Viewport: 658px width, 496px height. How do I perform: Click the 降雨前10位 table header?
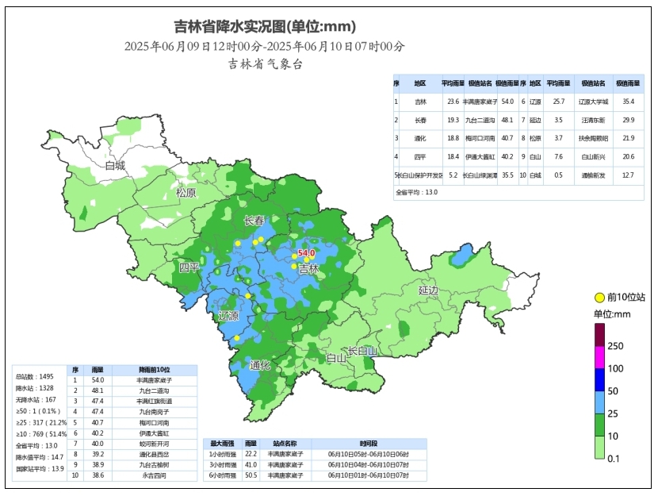tap(154, 370)
